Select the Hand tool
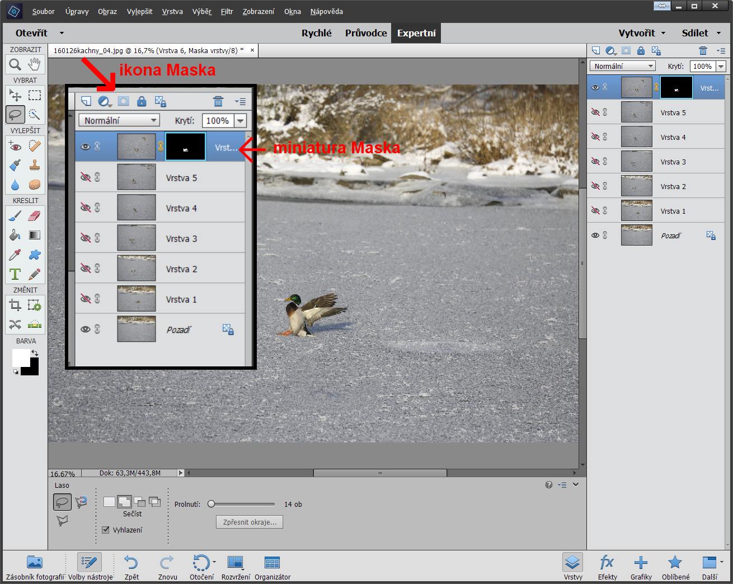 (35, 64)
